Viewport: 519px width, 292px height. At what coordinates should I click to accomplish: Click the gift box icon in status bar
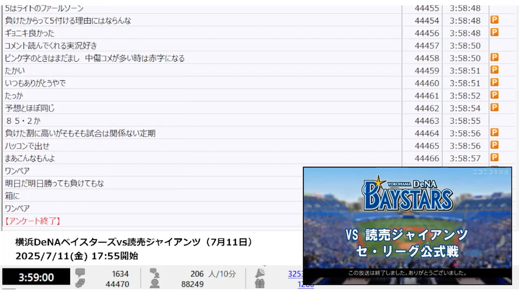point(260,284)
